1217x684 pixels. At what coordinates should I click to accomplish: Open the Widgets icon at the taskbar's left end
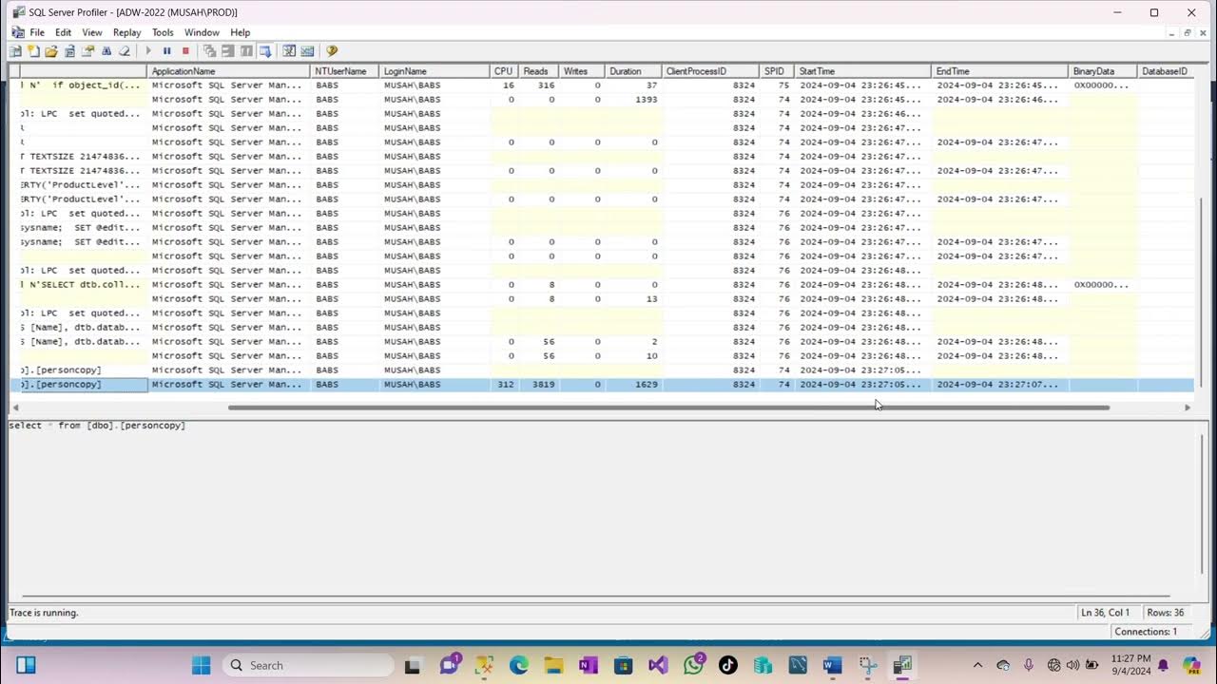(26, 665)
